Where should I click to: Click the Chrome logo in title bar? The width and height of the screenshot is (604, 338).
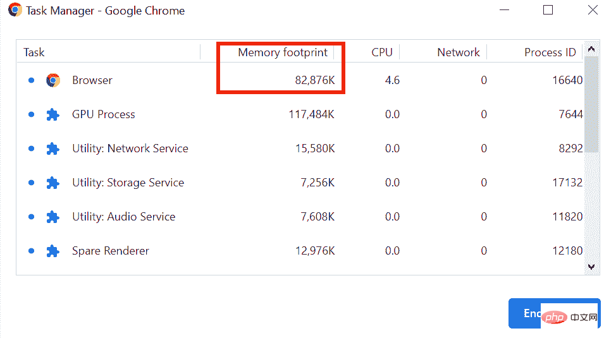coord(15,10)
